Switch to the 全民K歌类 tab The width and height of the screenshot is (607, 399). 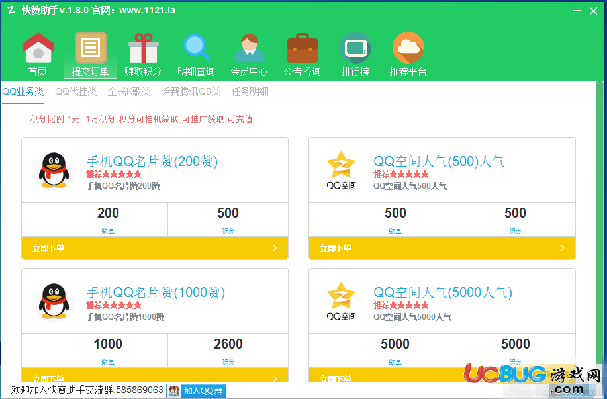(x=129, y=92)
